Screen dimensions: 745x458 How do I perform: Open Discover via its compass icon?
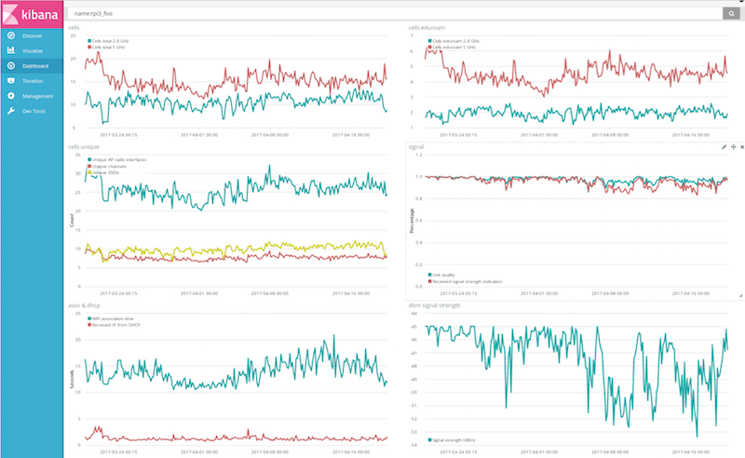(x=10, y=35)
